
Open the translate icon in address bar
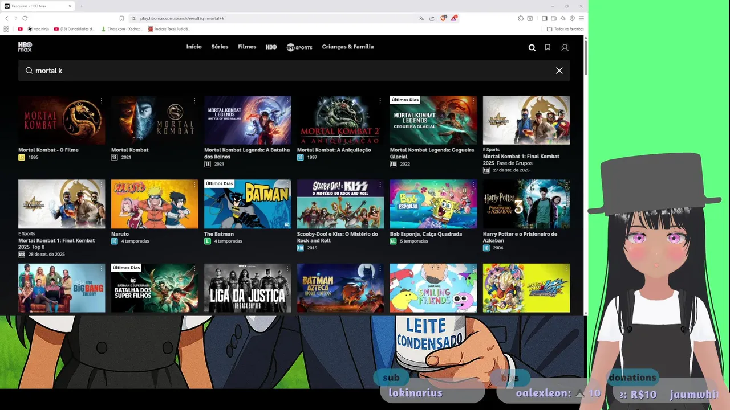tap(421, 18)
